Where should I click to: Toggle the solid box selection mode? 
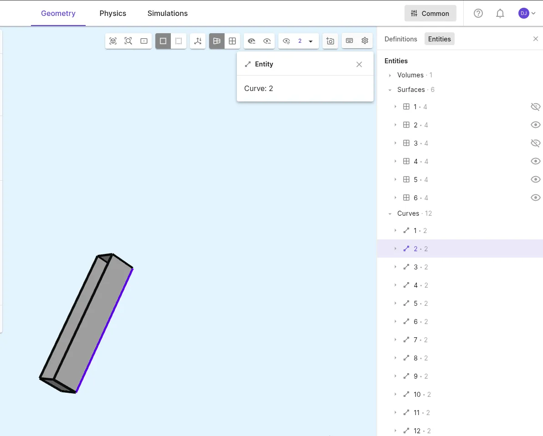[163, 41]
